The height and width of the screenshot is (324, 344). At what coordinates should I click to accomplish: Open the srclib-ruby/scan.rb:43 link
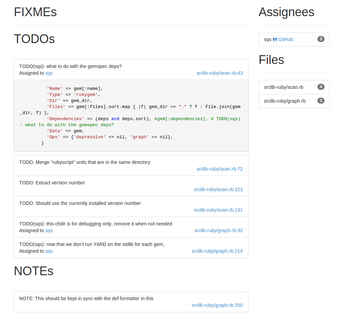tap(220, 73)
